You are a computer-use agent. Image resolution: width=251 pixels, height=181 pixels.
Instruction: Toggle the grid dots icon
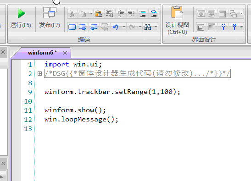pyautogui.click(x=212, y=27)
